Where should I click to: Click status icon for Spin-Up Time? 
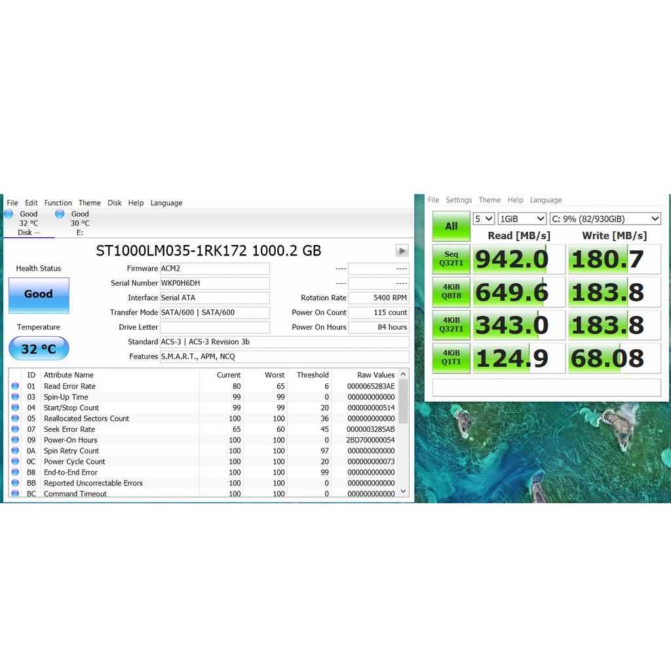point(15,397)
